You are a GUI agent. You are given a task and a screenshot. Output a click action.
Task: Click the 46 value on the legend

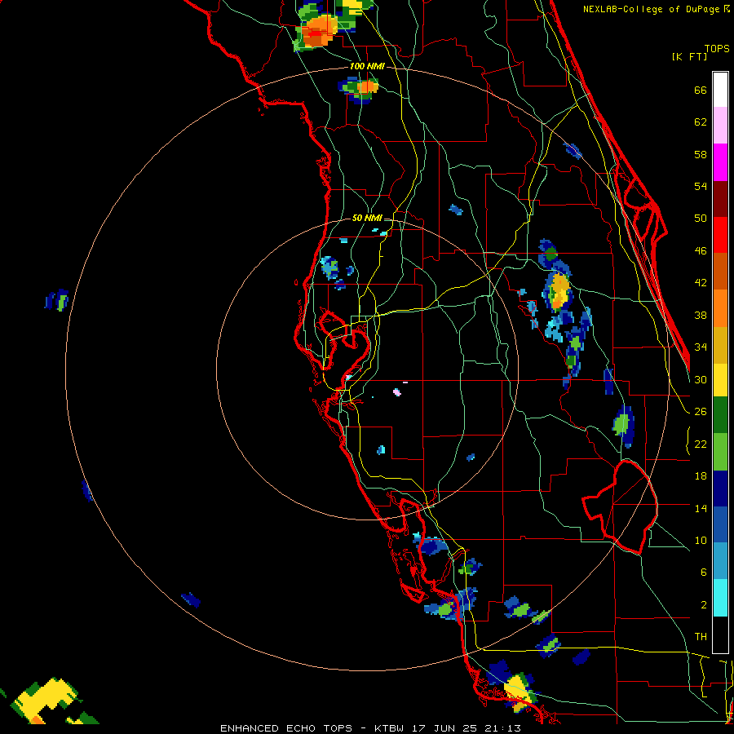tap(701, 251)
